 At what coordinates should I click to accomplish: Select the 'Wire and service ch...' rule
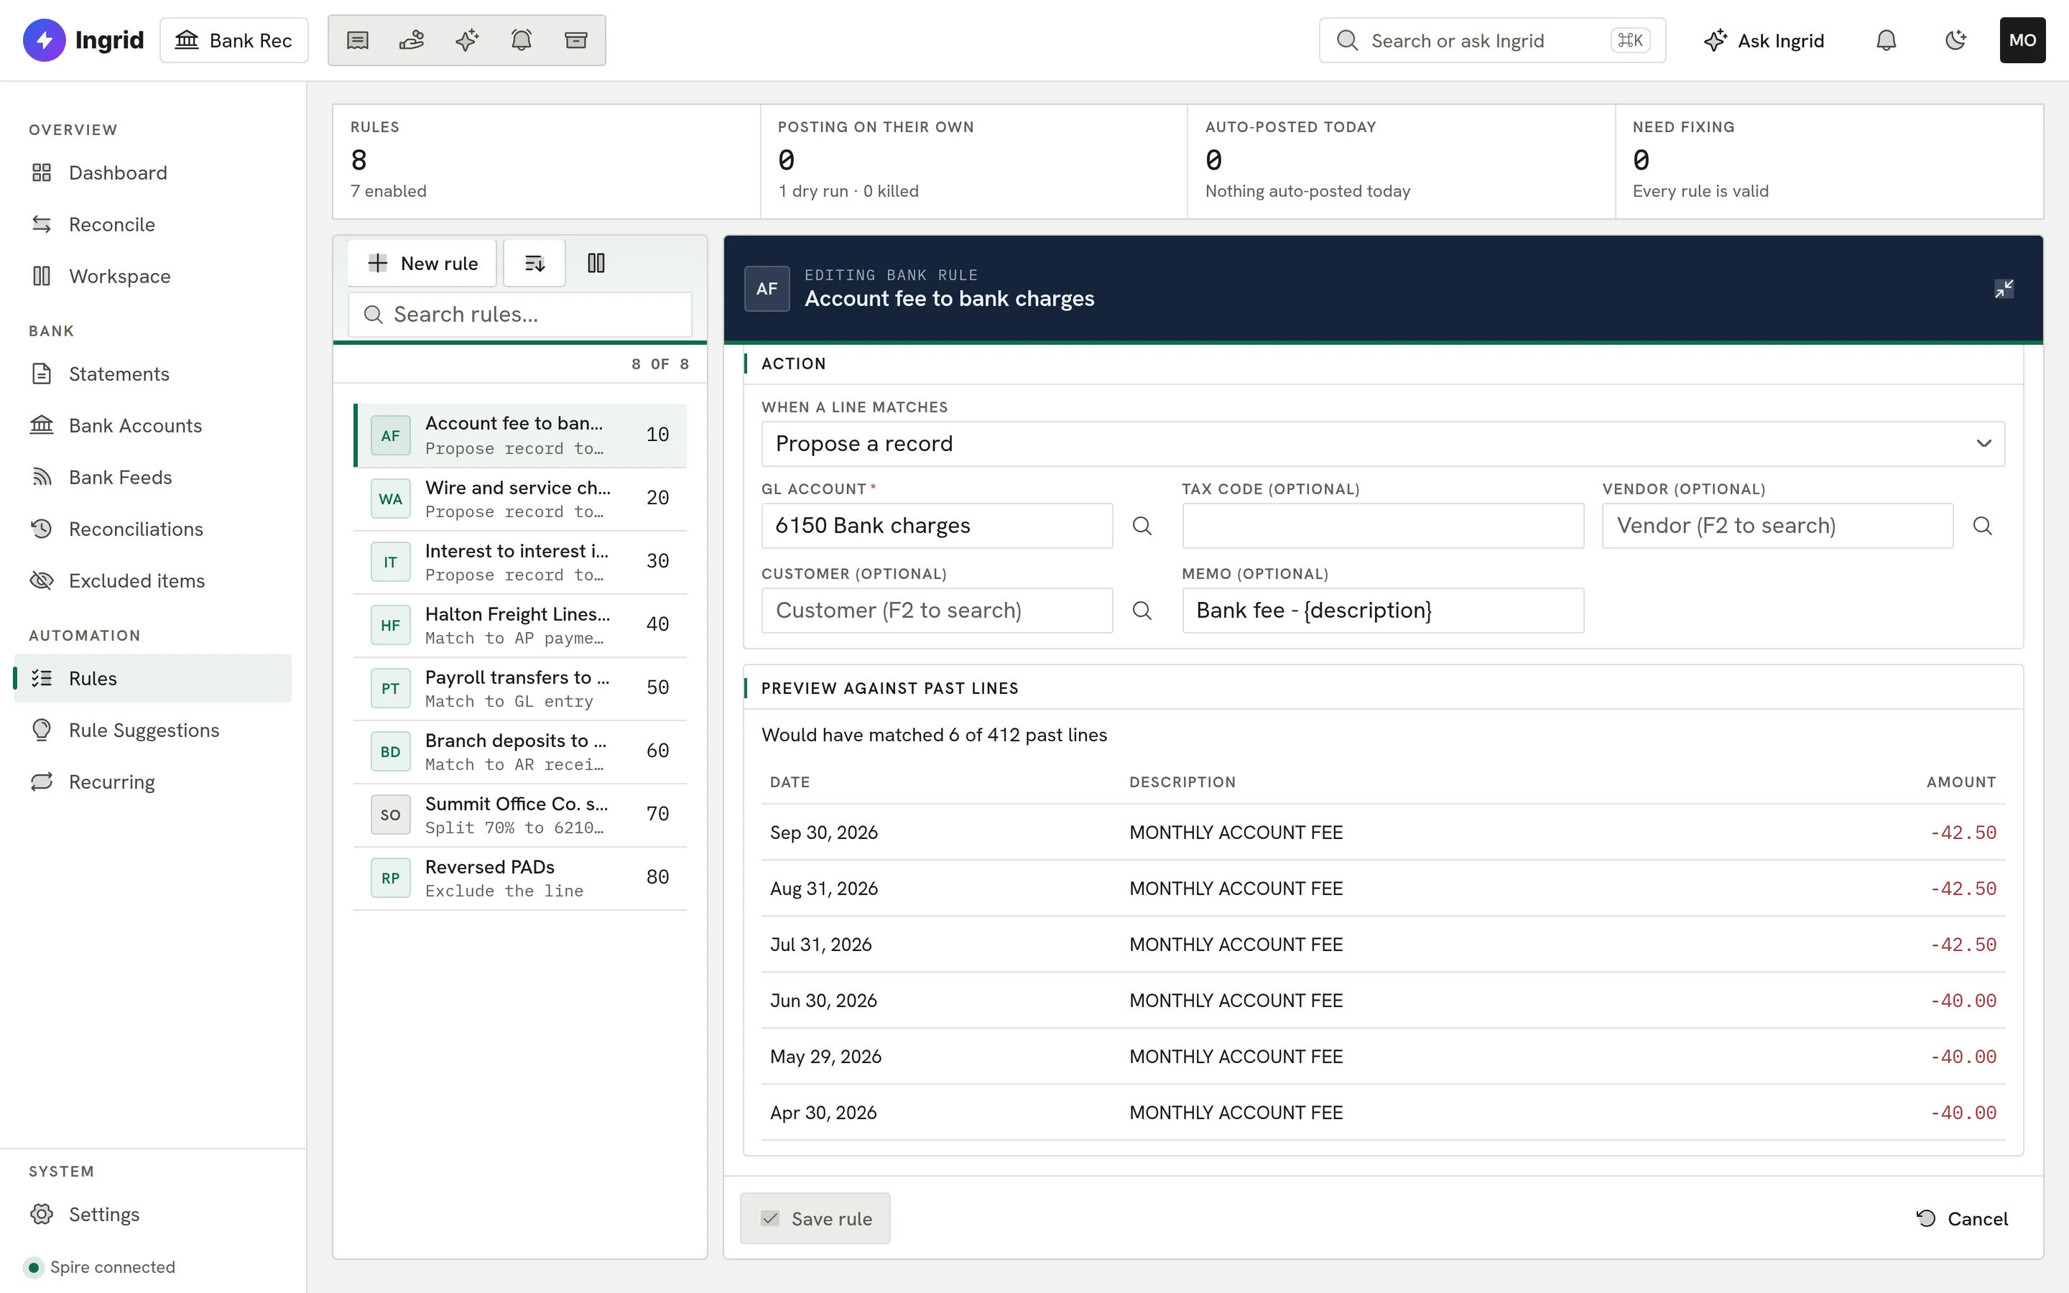[520, 499]
